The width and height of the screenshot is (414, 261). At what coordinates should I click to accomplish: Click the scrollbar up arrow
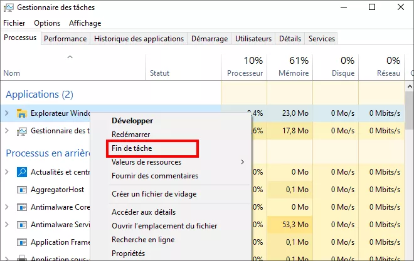tap(410, 86)
